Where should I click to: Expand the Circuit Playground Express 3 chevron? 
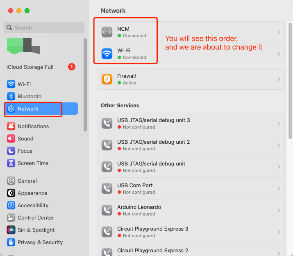pyautogui.click(x=279, y=232)
